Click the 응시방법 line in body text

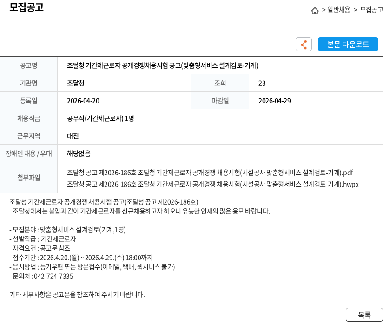coord(92,267)
